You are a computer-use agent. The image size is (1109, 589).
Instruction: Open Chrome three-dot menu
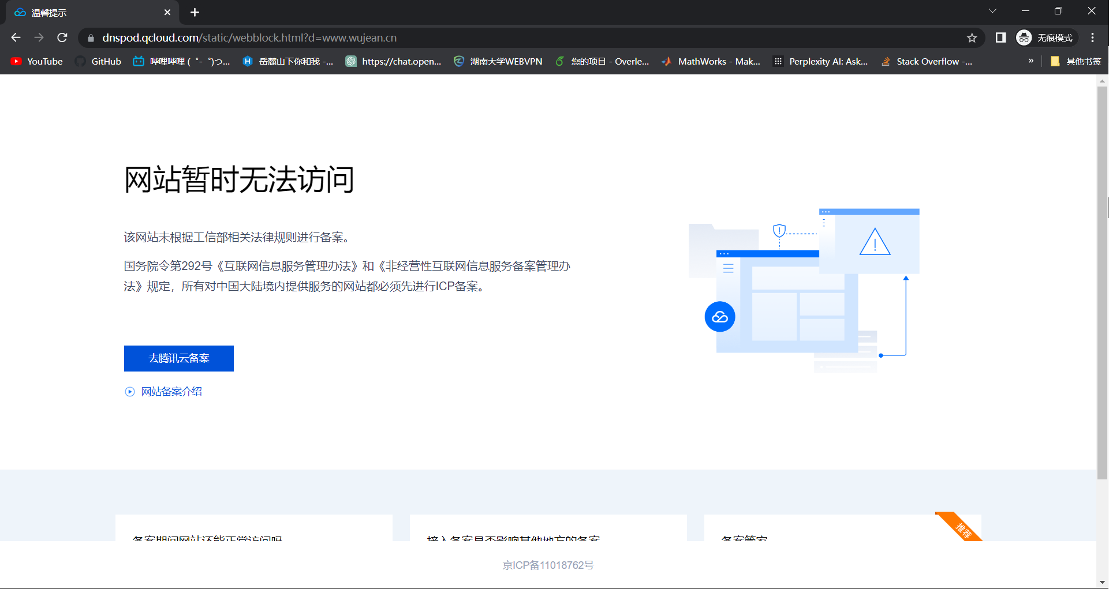(1093, 37)
